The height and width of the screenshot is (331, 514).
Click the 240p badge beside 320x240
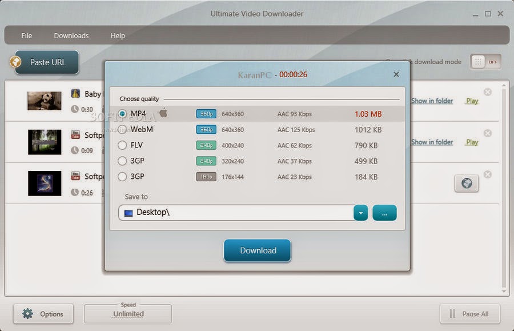click(206, 161)
